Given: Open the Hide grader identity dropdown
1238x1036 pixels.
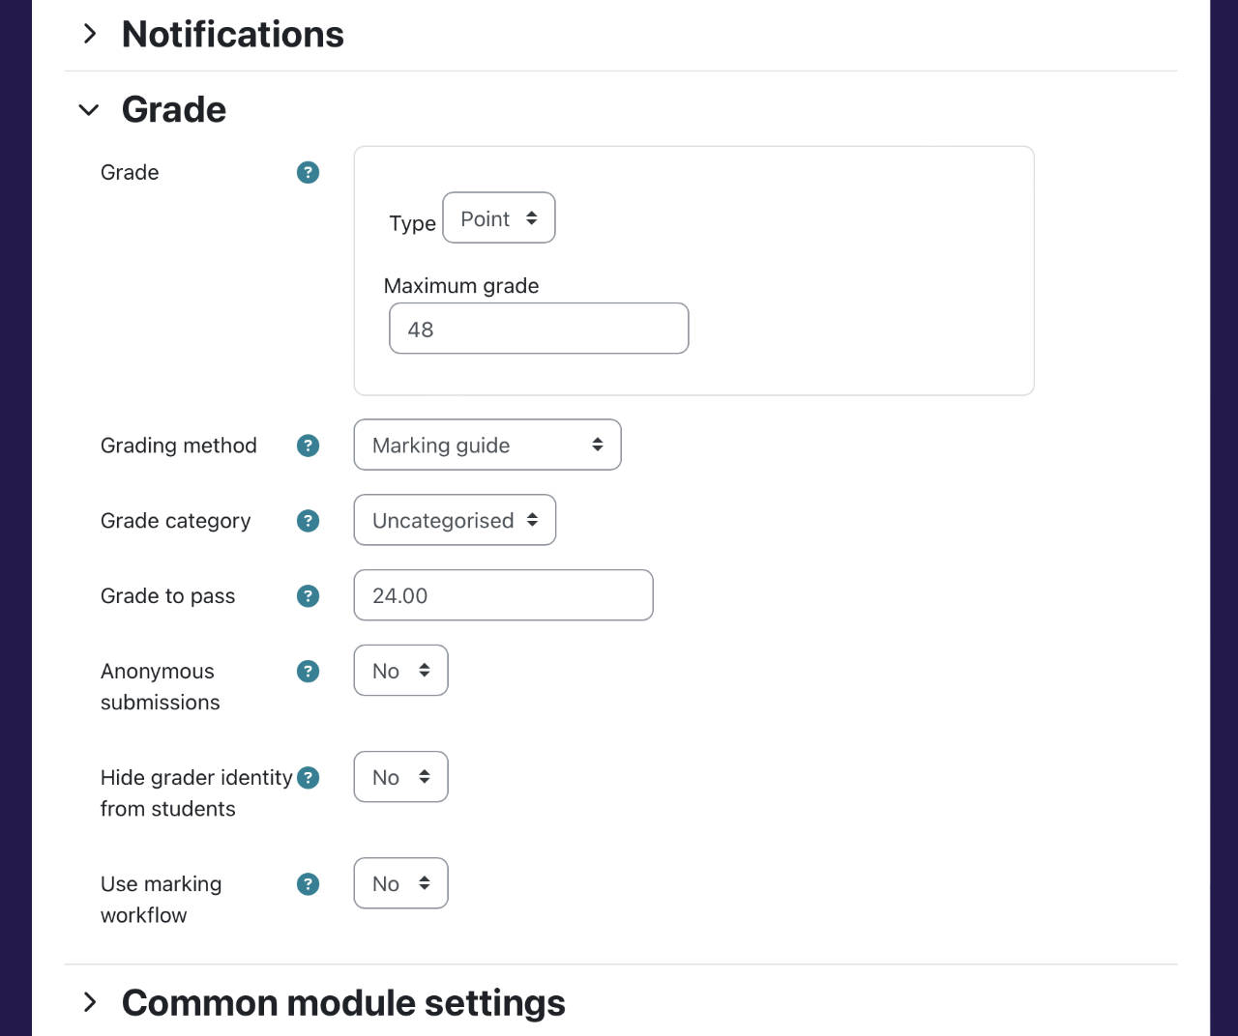Looking at the screenshot, I should click(x=400, y=777).
